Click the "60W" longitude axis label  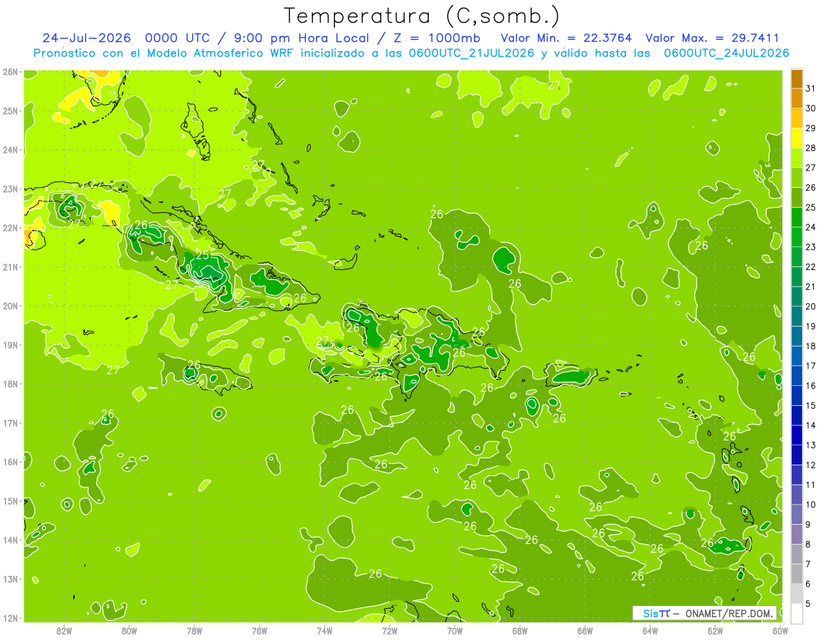coord(780,630)
